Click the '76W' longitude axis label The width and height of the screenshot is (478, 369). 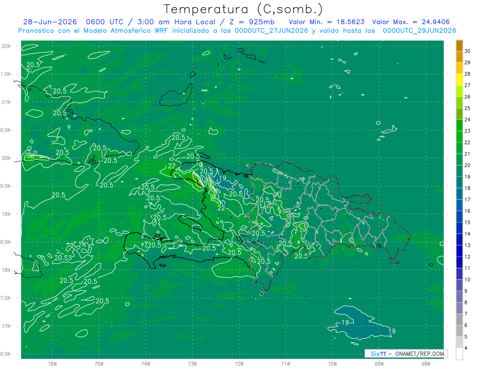[x=52, y=363]
